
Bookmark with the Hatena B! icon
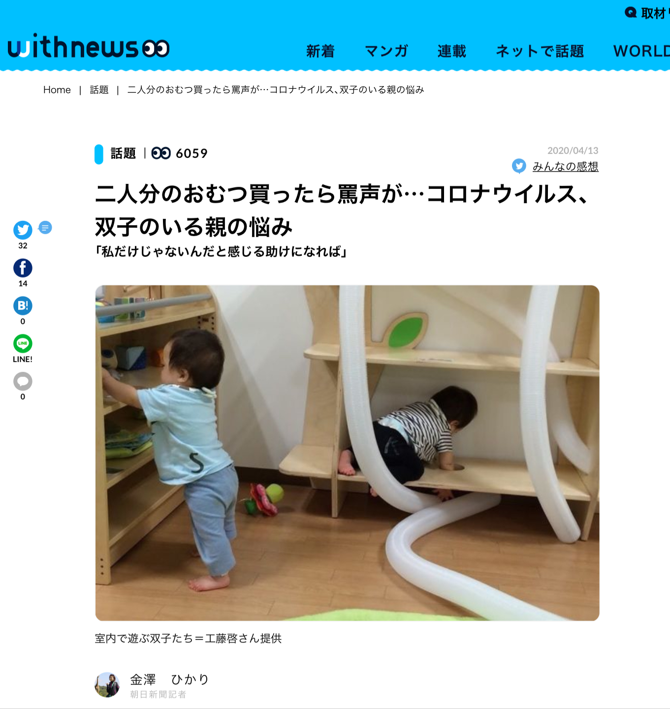(23, 306)
